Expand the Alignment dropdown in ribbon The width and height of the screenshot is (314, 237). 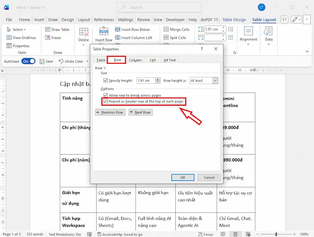[x=248, y=44]
